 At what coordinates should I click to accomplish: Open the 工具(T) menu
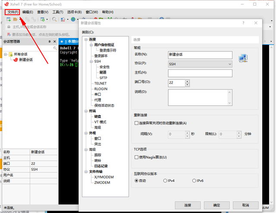pos(58,12)
